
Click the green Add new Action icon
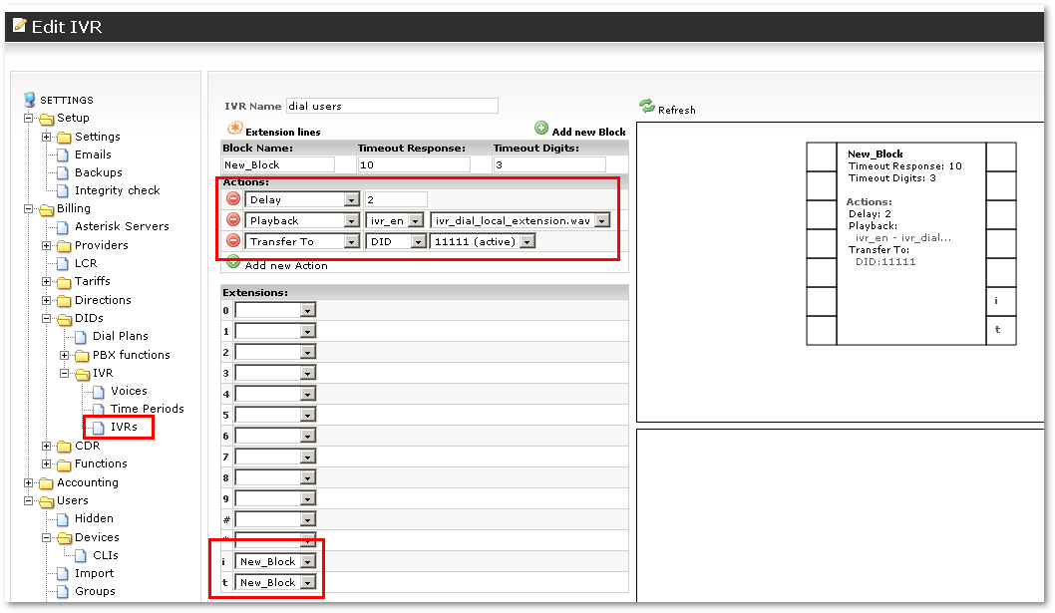tap(233, 262)
